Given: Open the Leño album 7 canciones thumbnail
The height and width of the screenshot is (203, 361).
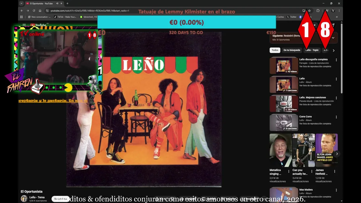Looking at the screenshot, I should pyautogui.click(x=284, y=85).
